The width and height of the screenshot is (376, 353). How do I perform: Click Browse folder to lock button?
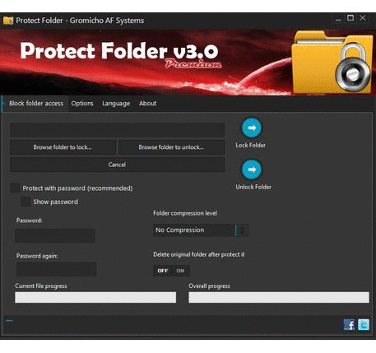click(x=63, y=147)
